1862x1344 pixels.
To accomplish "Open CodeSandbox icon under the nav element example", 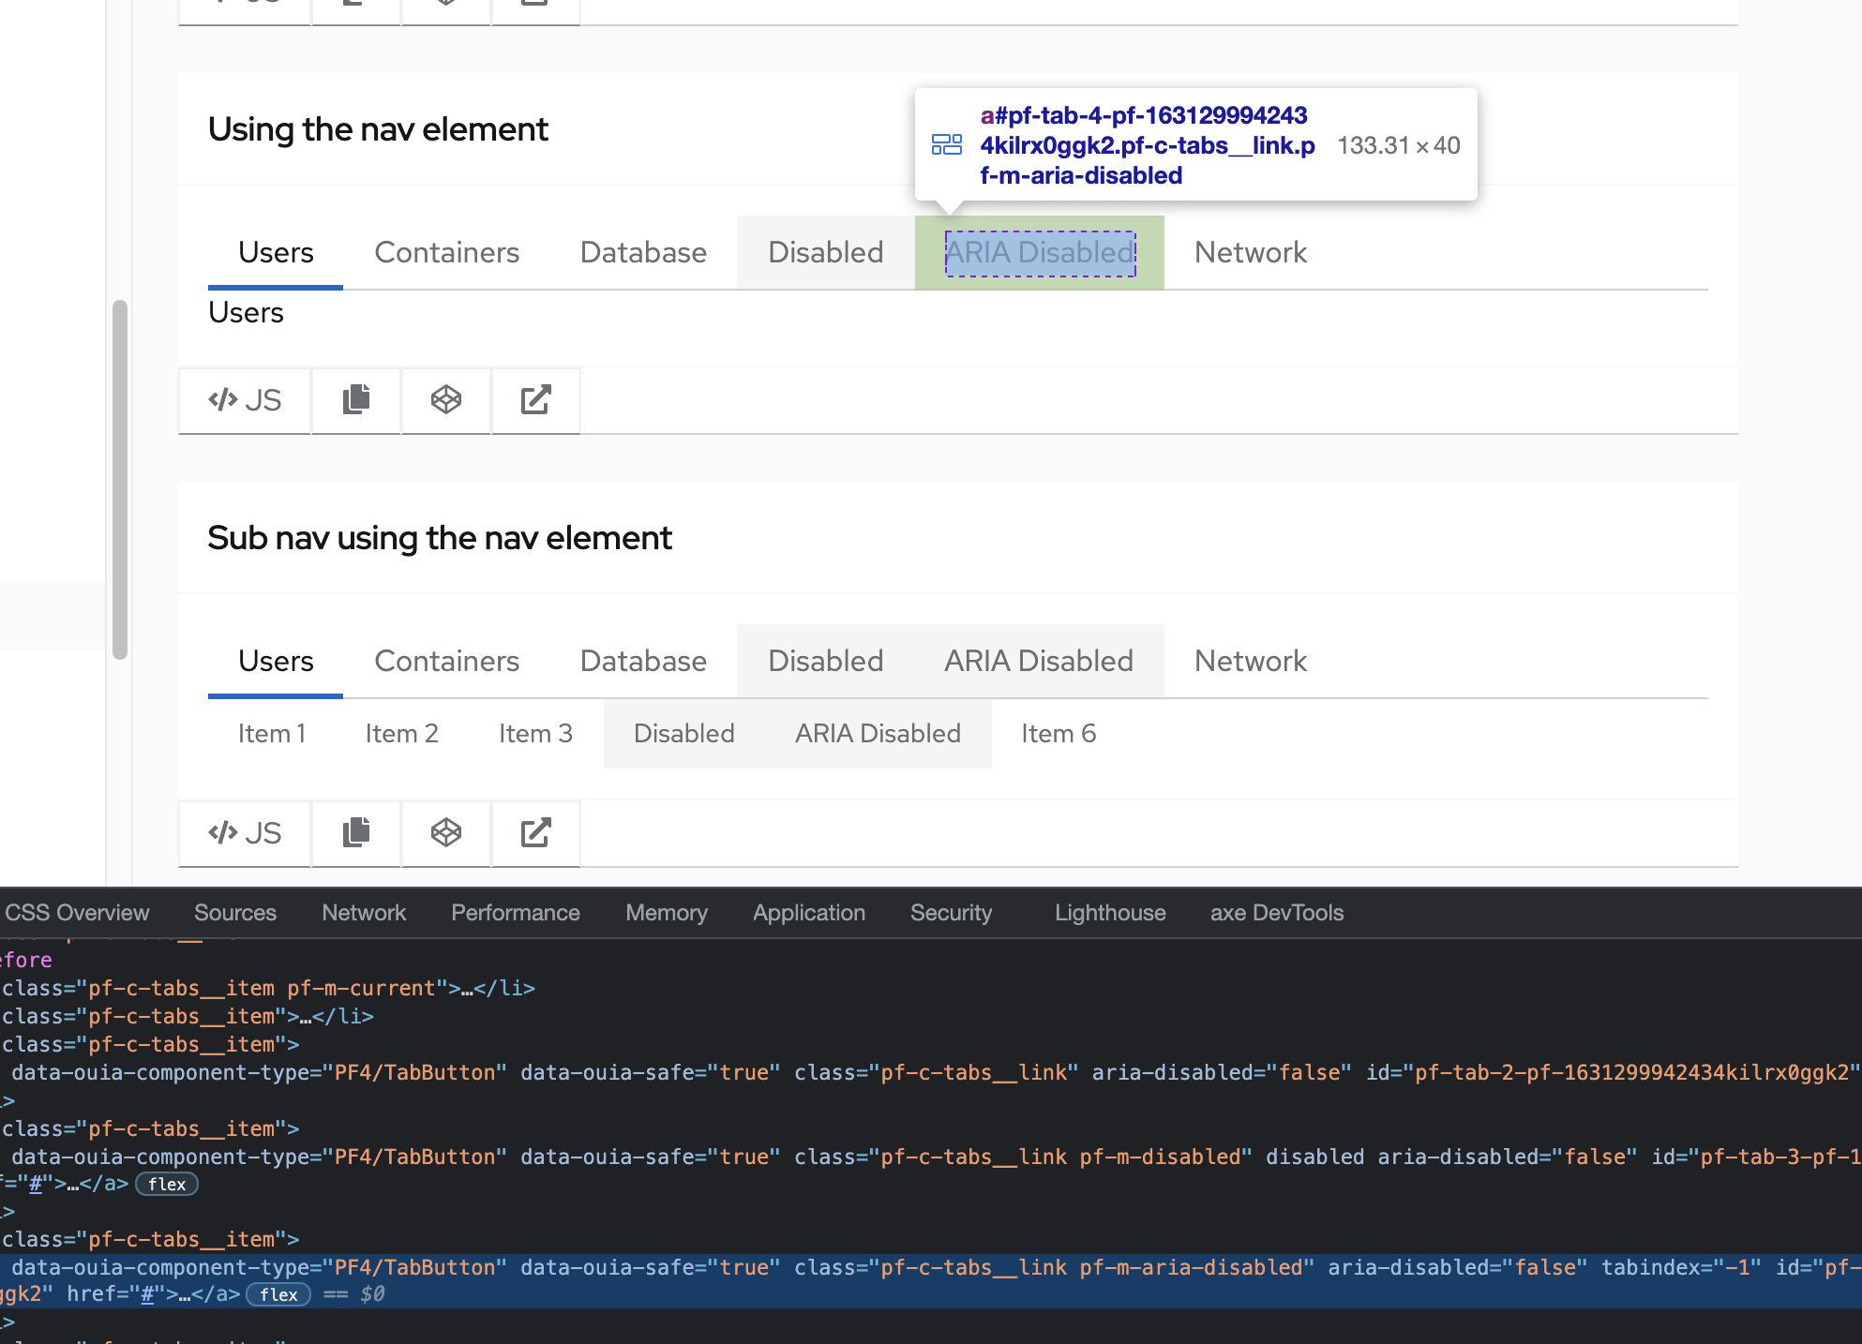I will tap(446, 400).
